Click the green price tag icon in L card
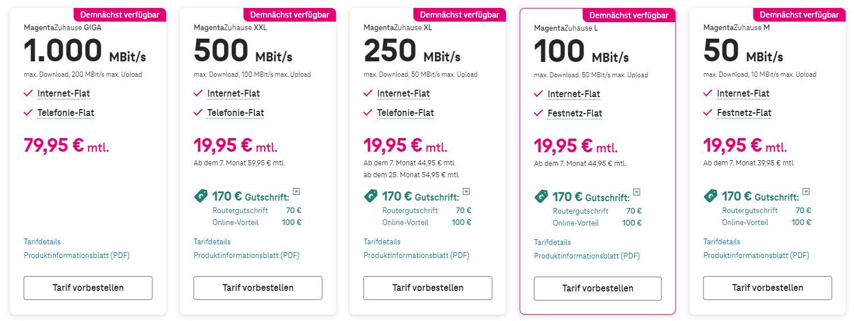 tap(541, 197)
